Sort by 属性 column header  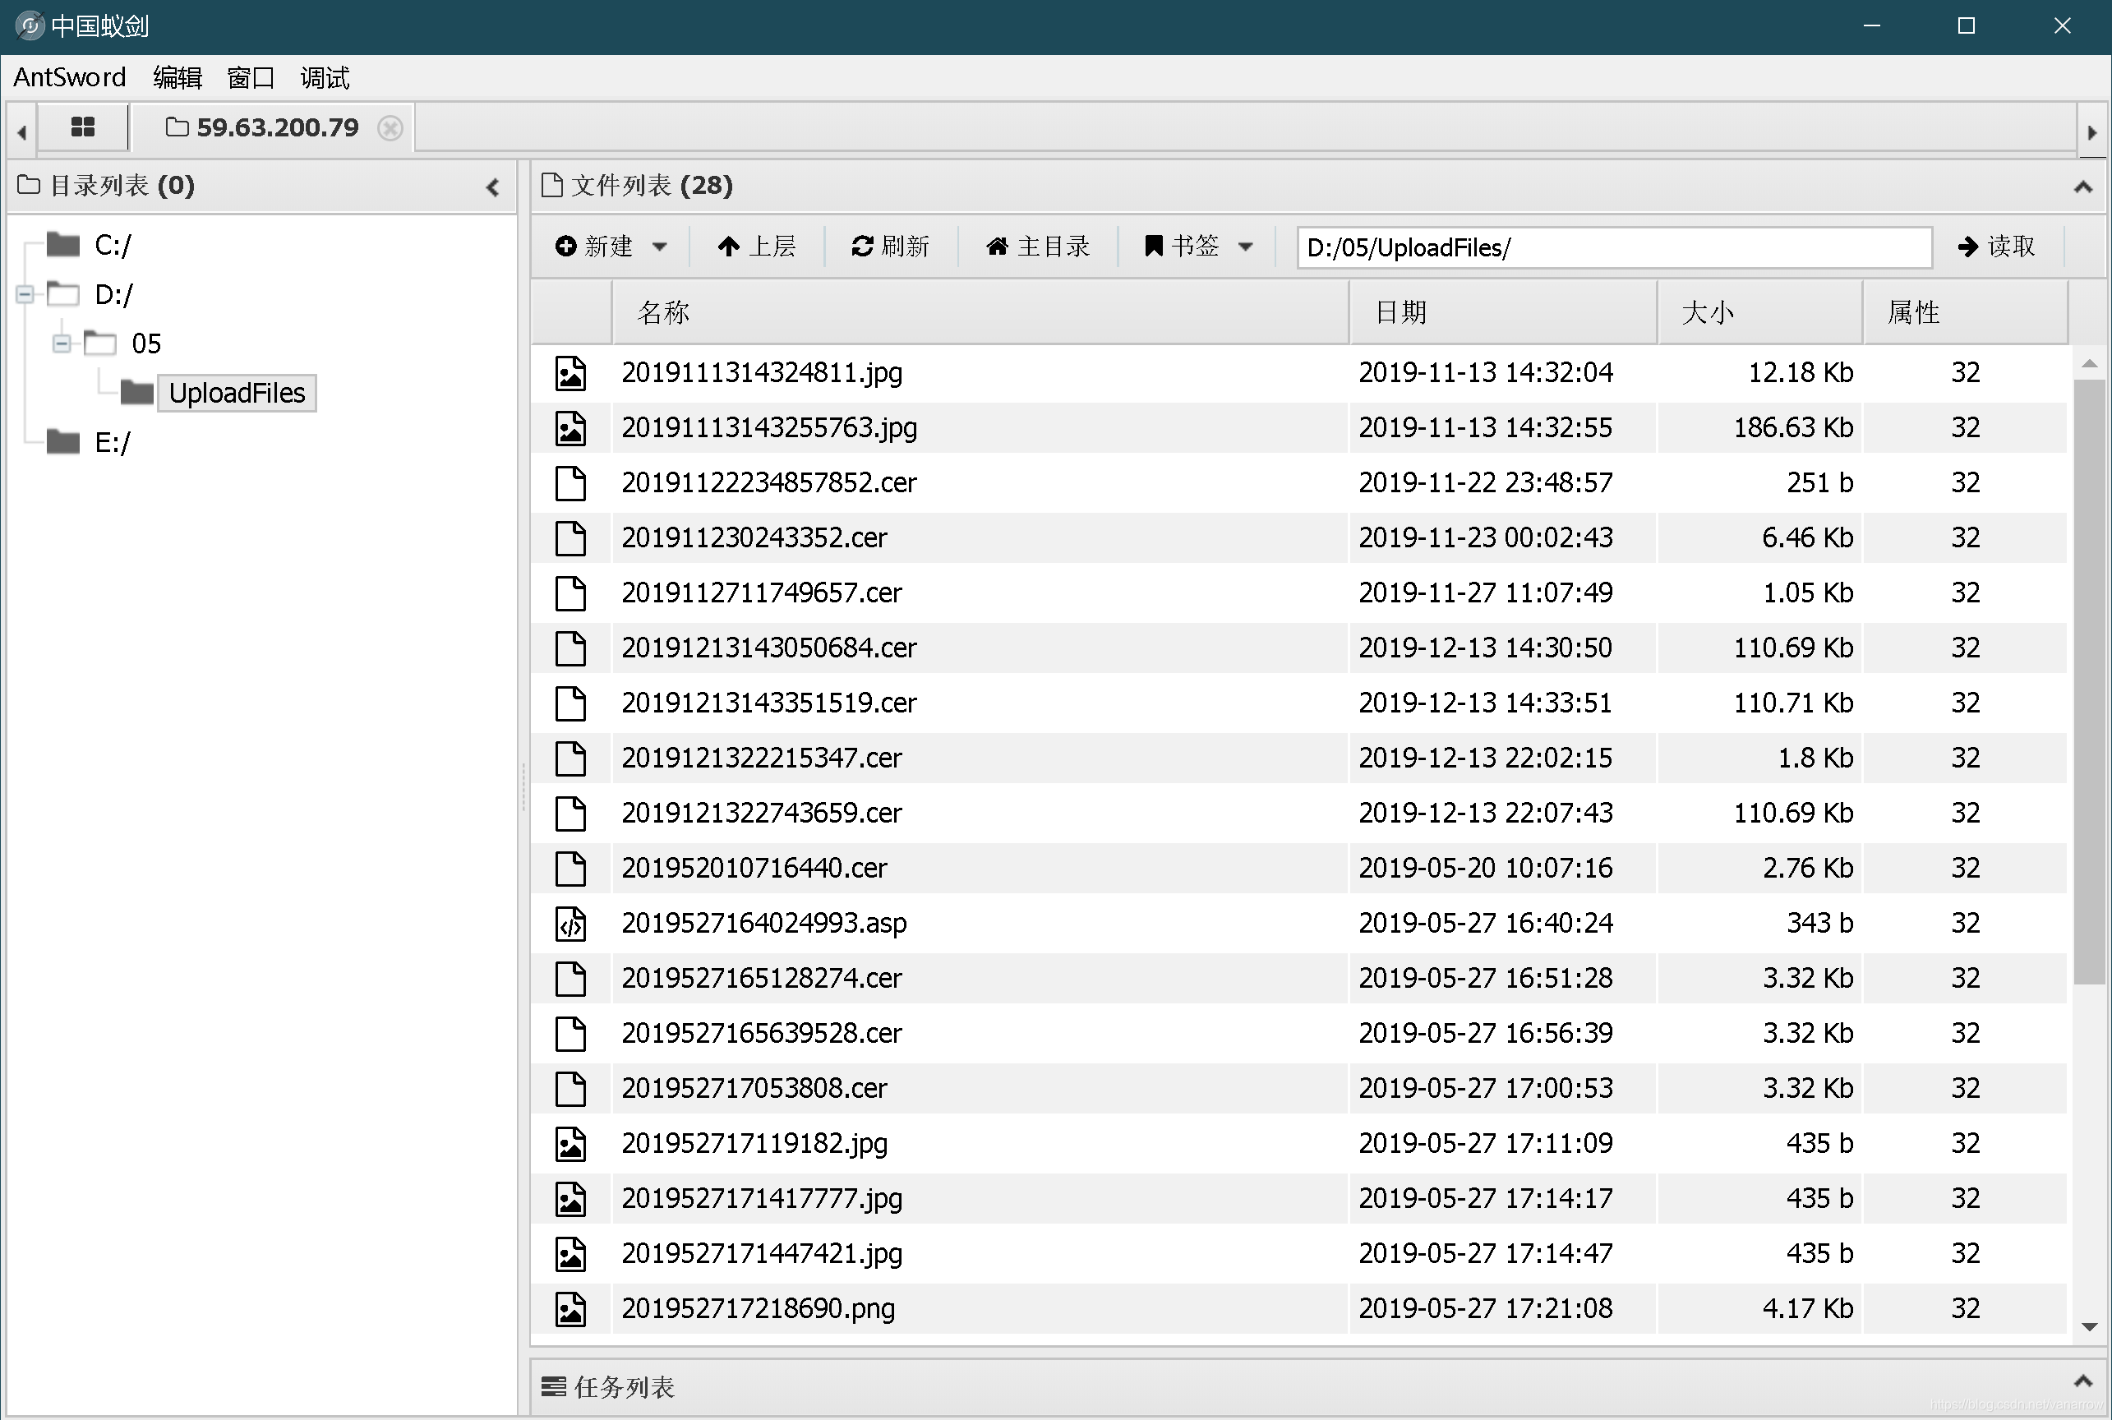[x=1967, y=312]
